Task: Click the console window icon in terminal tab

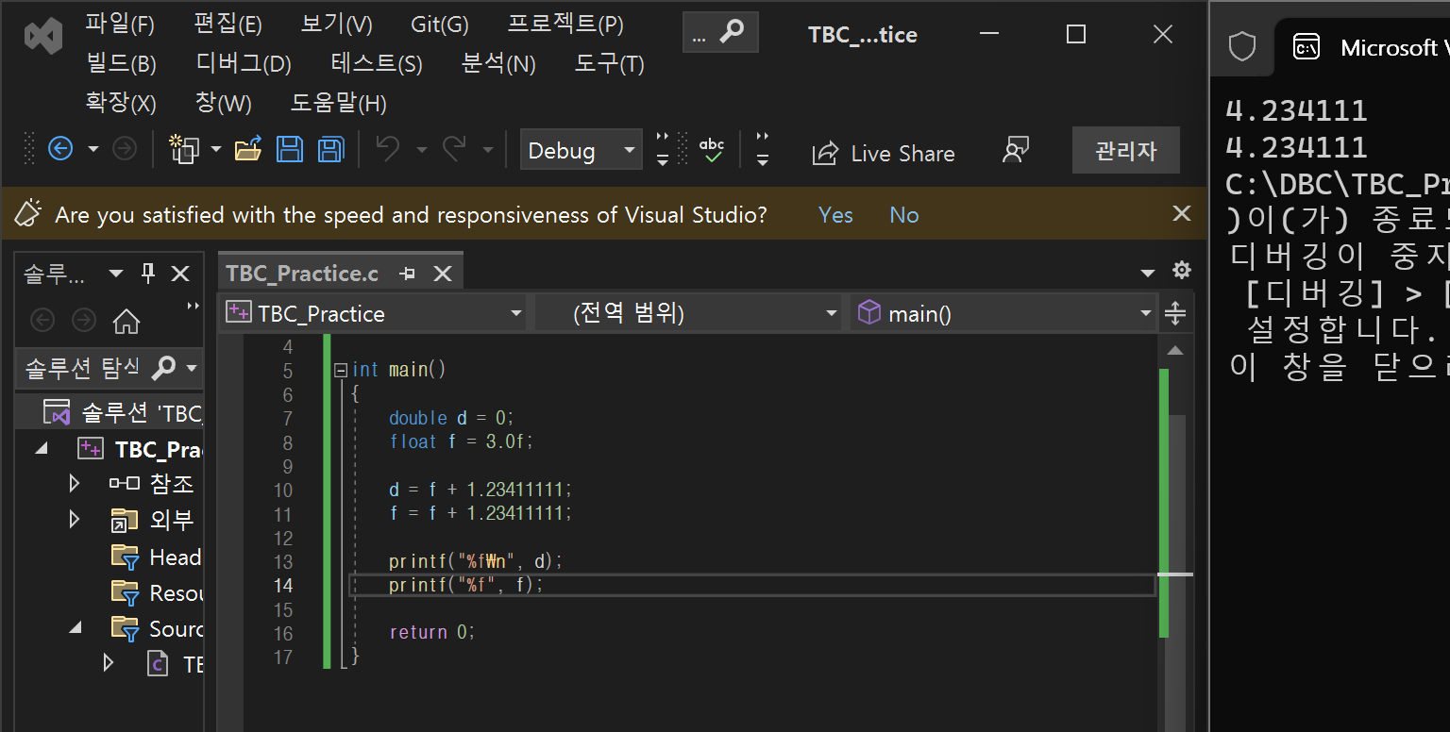Action: [x=1307, y=47]
